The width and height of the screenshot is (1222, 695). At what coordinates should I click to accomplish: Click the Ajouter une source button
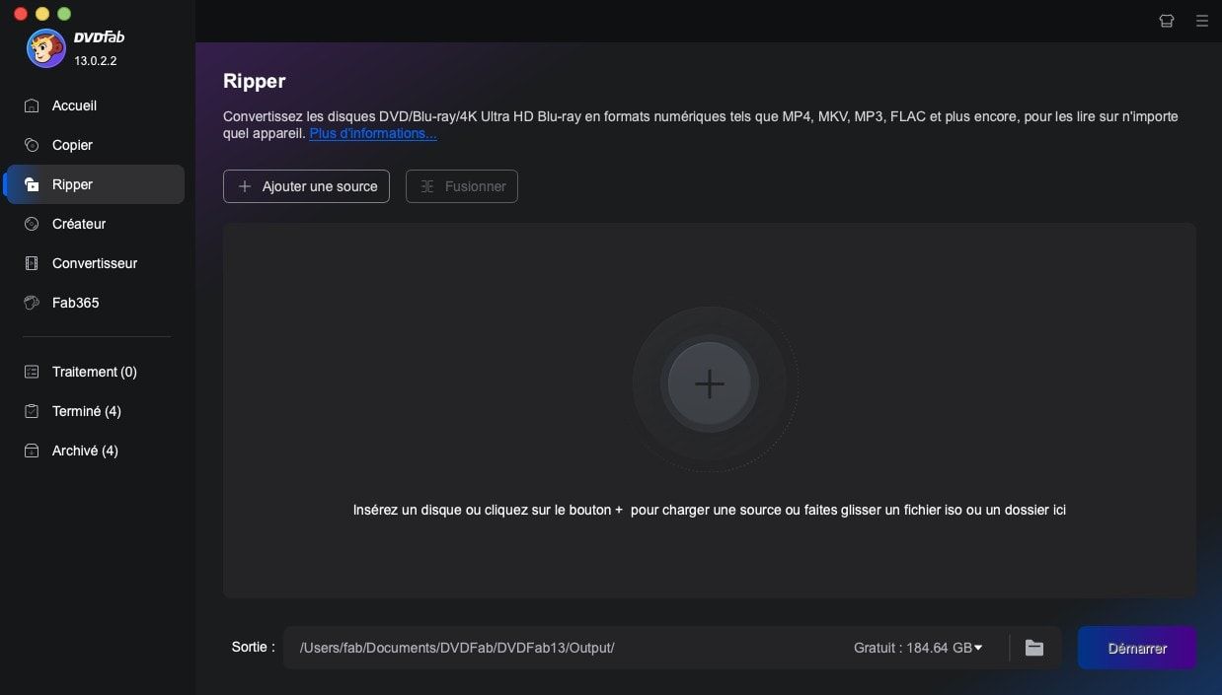coord(306,185)
